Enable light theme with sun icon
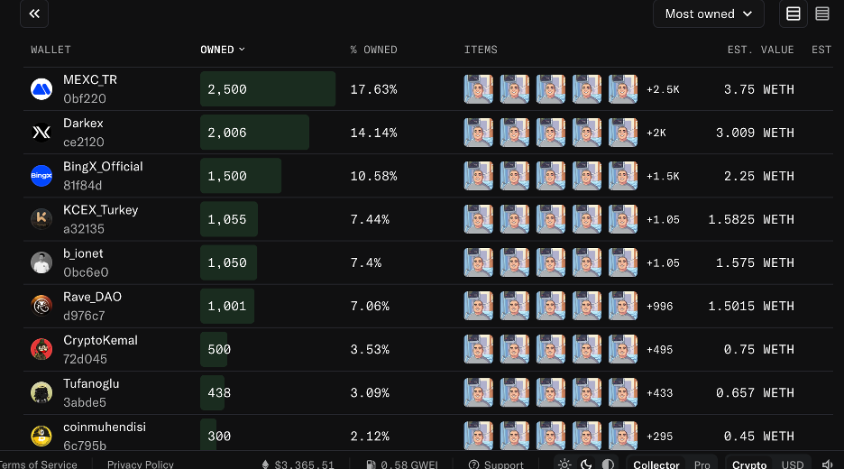The width and height of the screenshot is (844, 469). [x=564, y=464]
